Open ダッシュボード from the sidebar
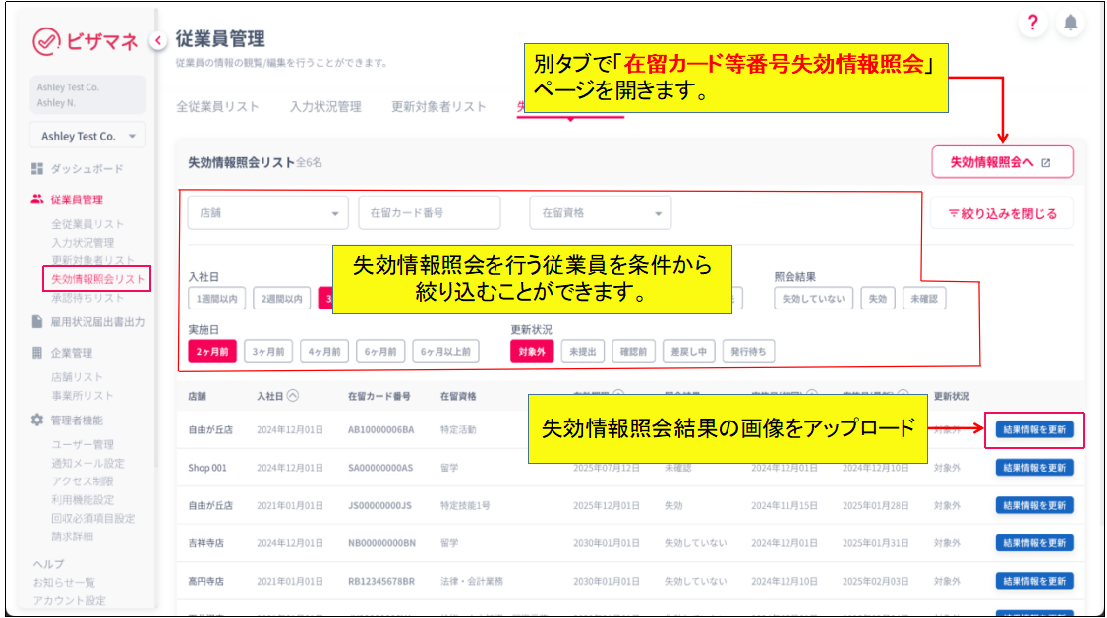Screen dimensions: 1107x618 coord(87,168)
